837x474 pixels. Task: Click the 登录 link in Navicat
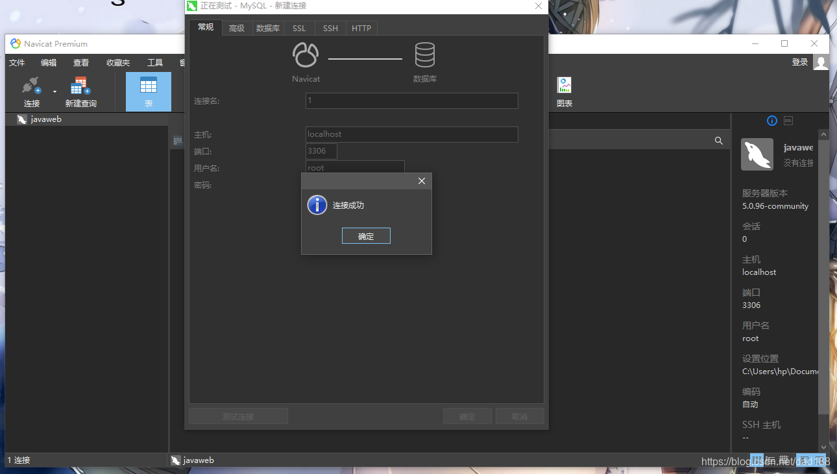[x=800, y=62]
